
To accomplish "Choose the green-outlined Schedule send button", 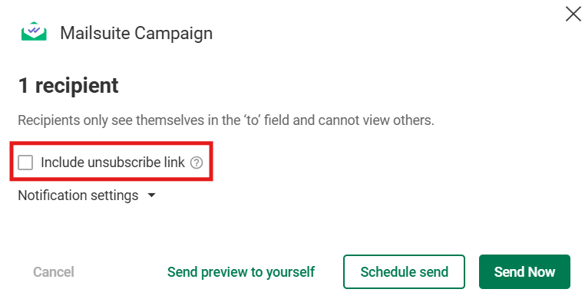I will point(404,272).
